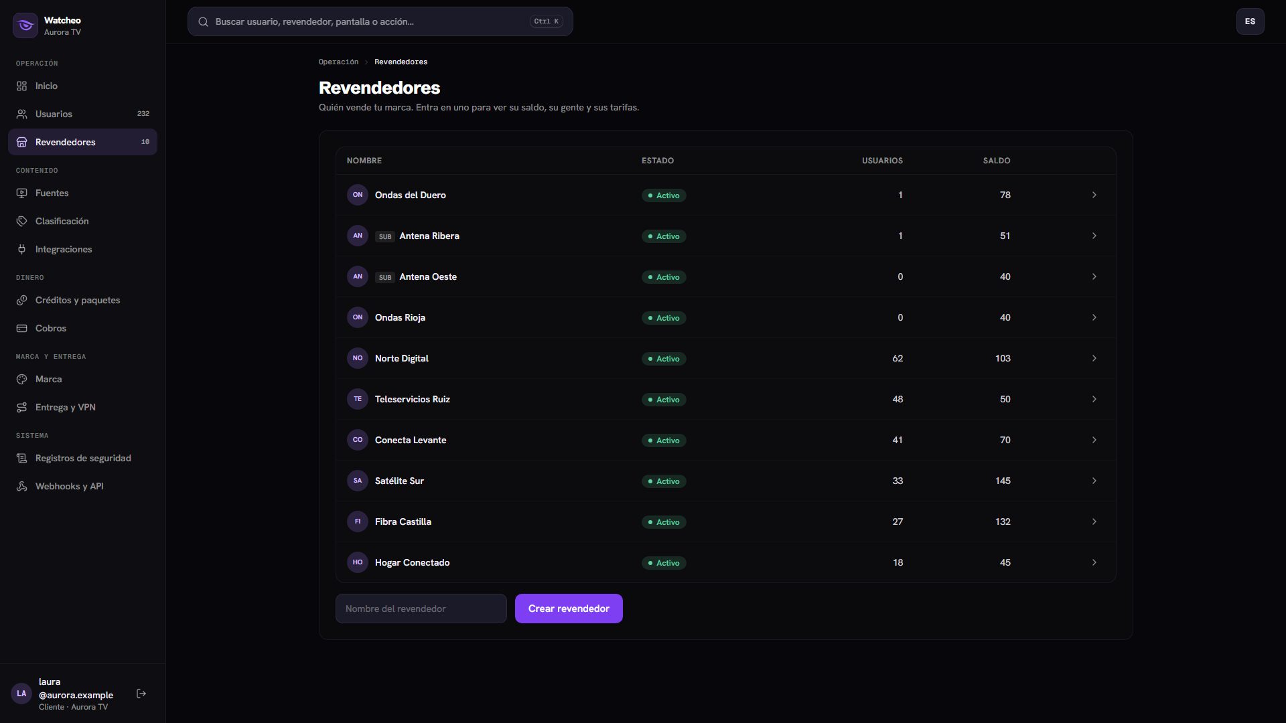Click Crear revendedor button

coord(569,609)
